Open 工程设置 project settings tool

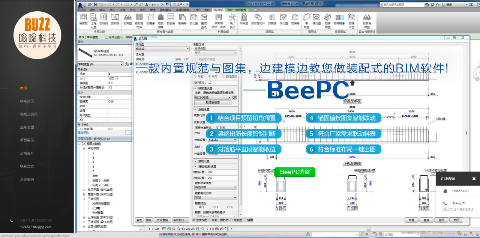click(x=93, y=21)
